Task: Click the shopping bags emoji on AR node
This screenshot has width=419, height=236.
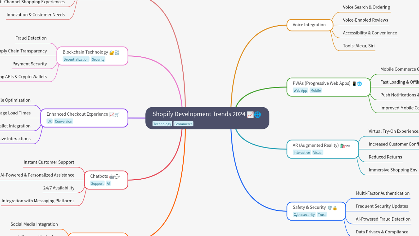Action: point(342,146)
